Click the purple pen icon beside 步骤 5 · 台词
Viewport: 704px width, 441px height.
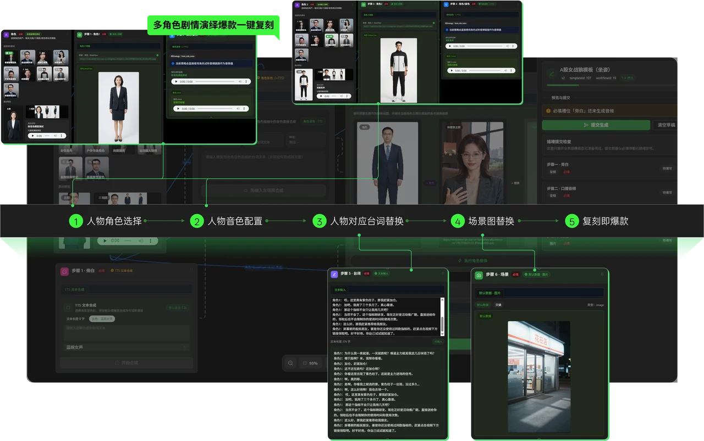click(x=334, y=273)
